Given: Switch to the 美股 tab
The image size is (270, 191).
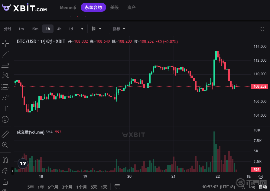Looking at the screenshot, I should pyautogui.click(x=115, y=8).
